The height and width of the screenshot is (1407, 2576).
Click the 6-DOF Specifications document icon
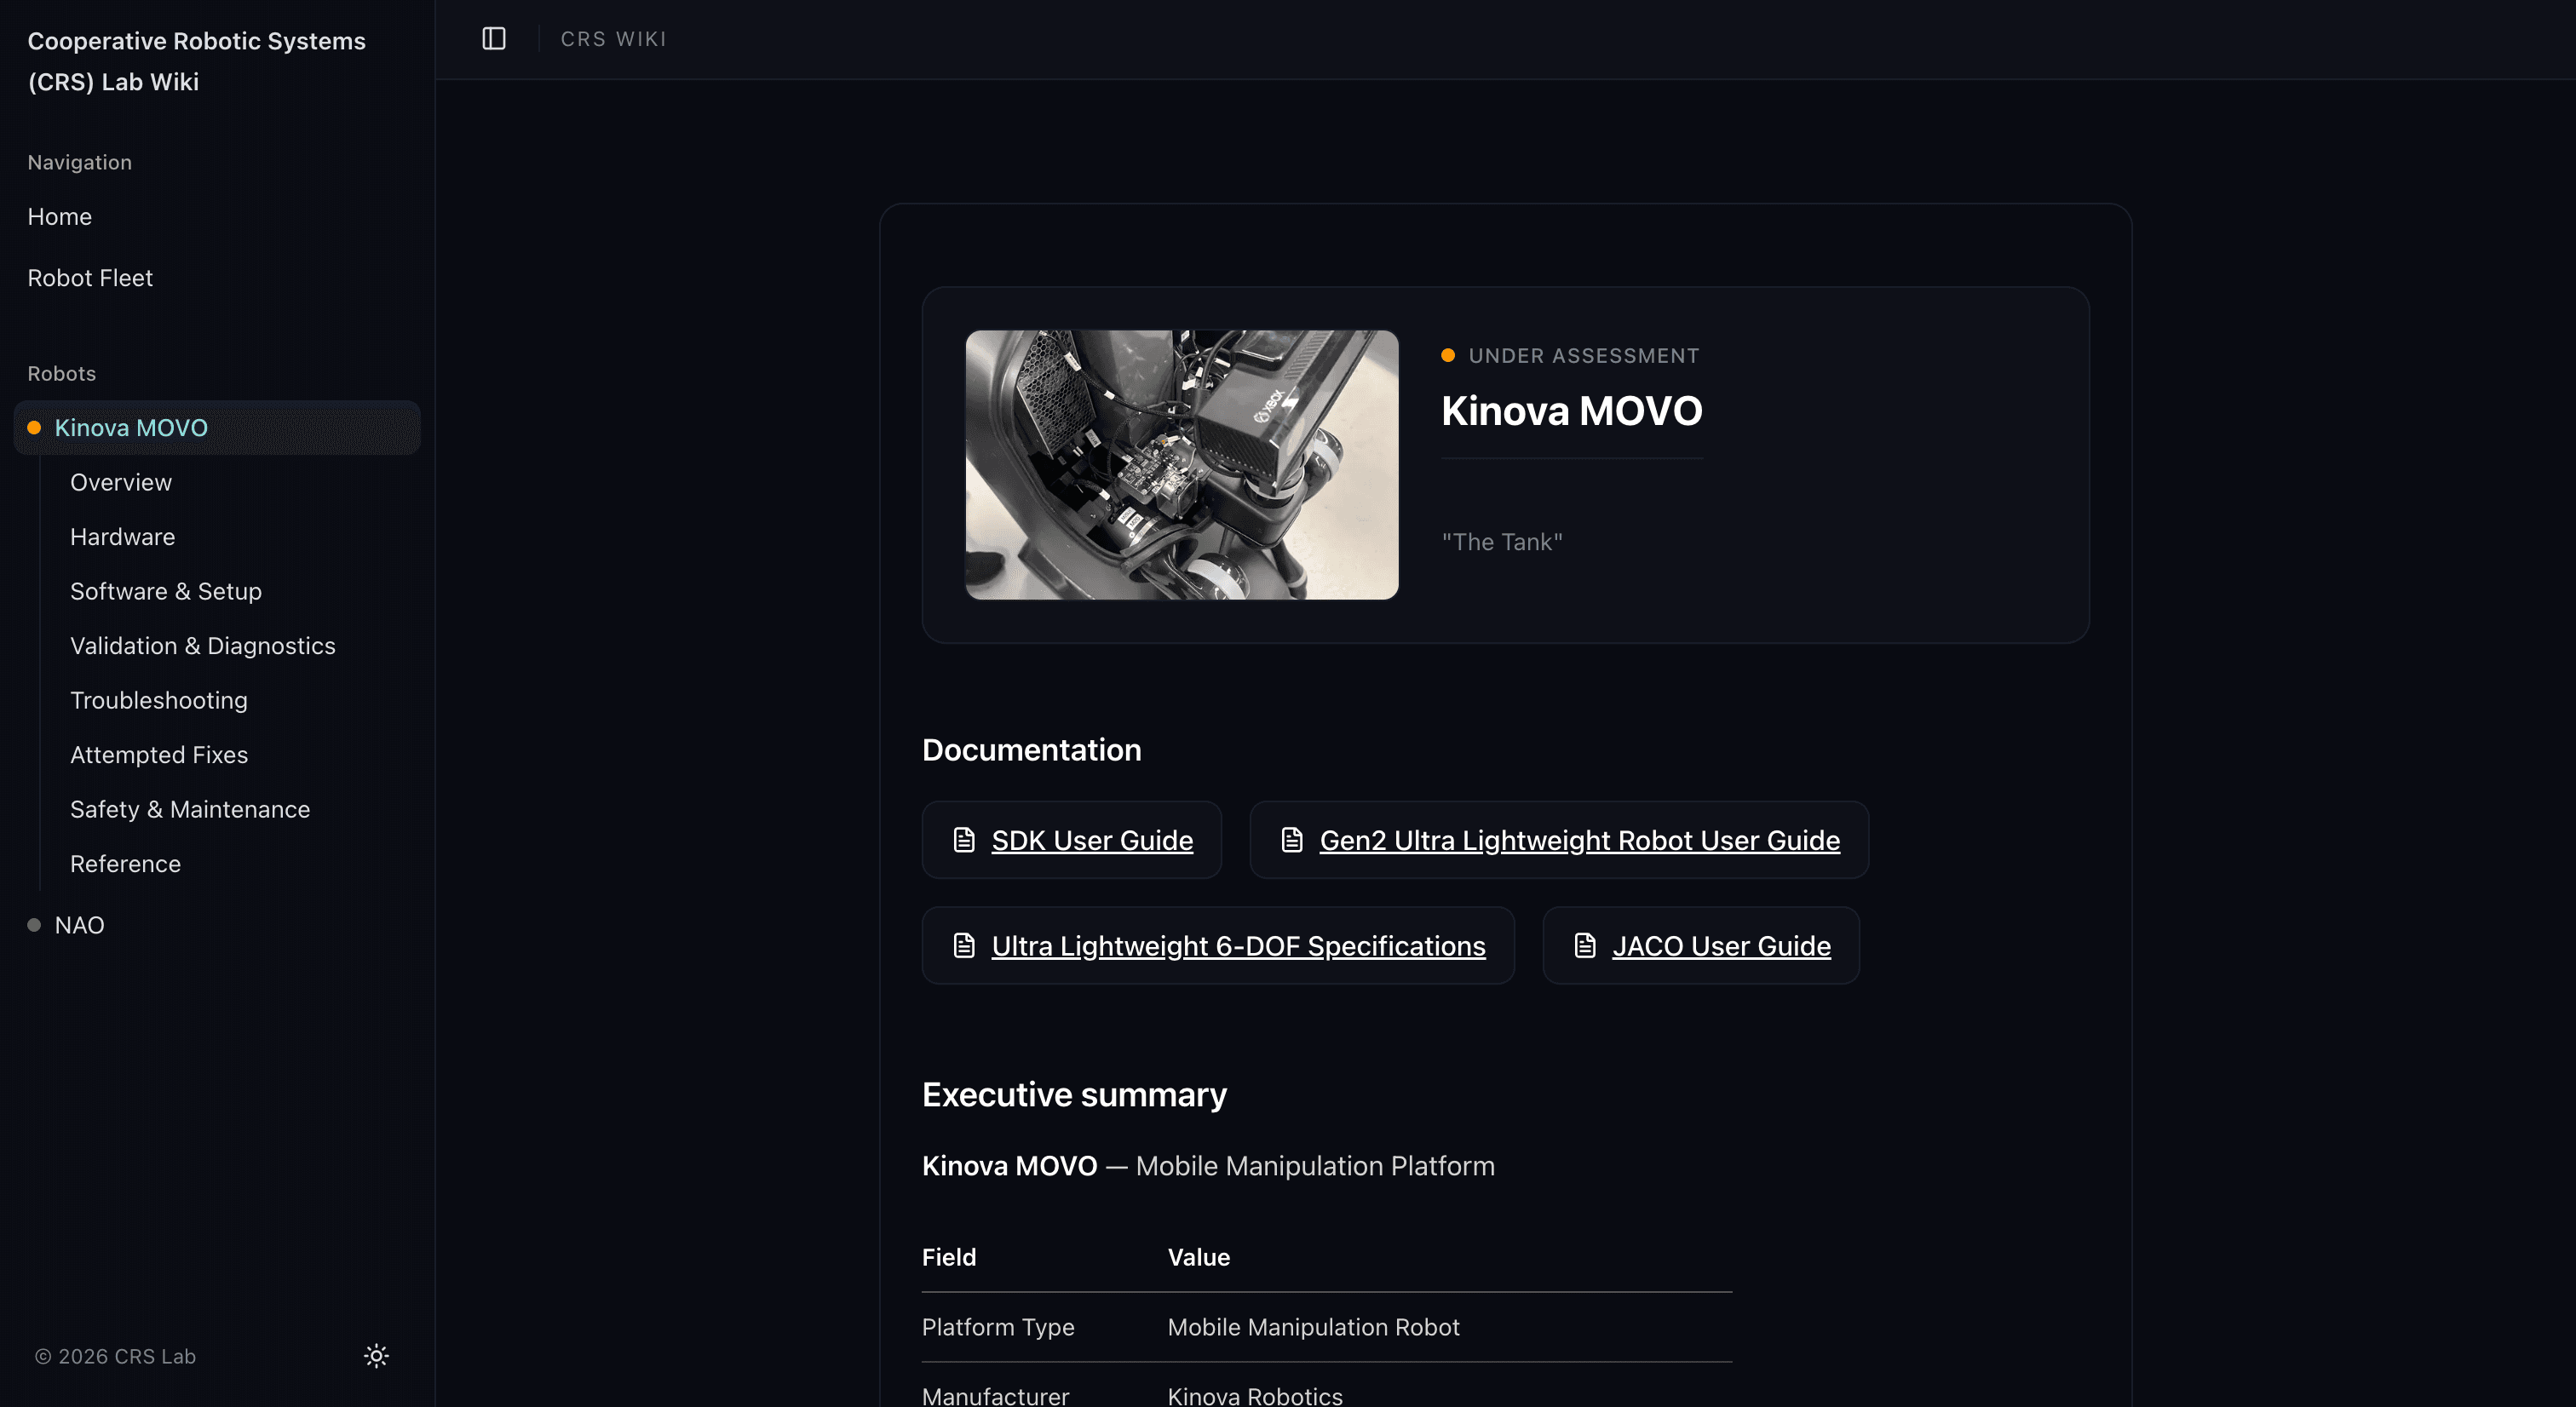pyautogui.click(x=964, y=946)
